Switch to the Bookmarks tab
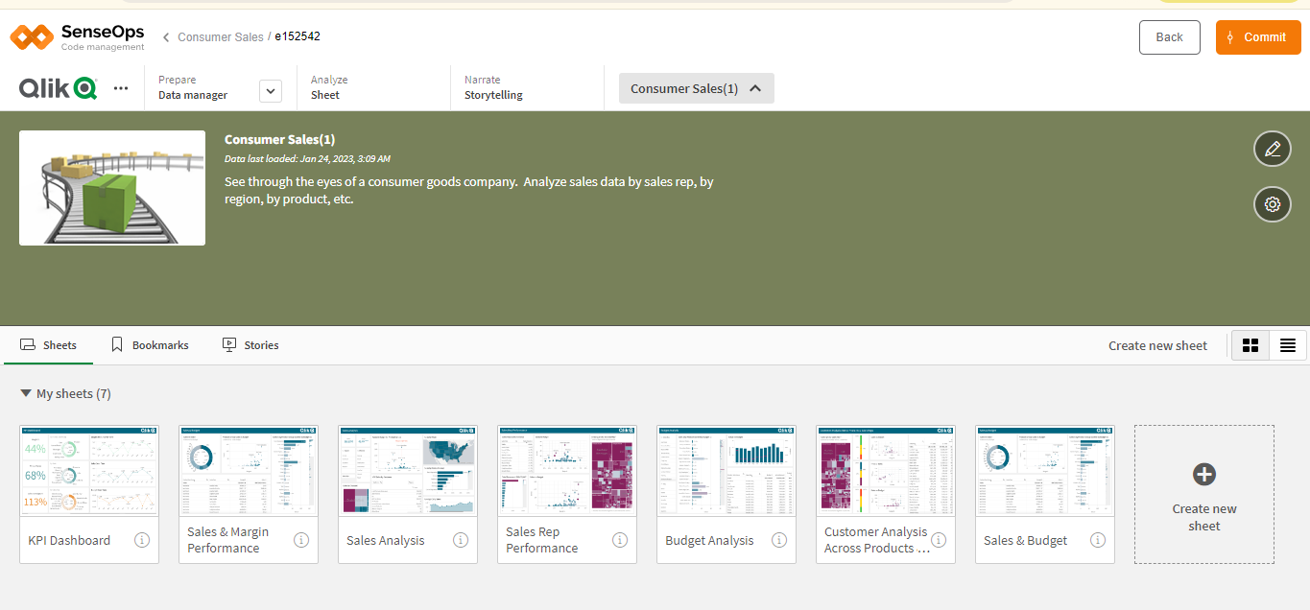 [149, 344]
